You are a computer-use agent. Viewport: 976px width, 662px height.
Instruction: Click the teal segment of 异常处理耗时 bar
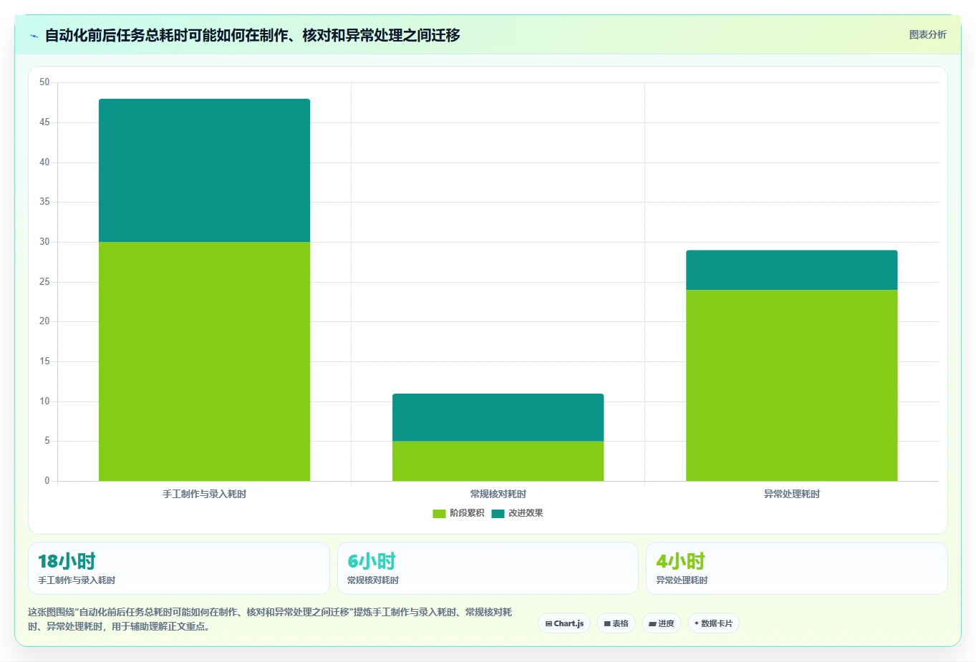click(x=791, y=270)
